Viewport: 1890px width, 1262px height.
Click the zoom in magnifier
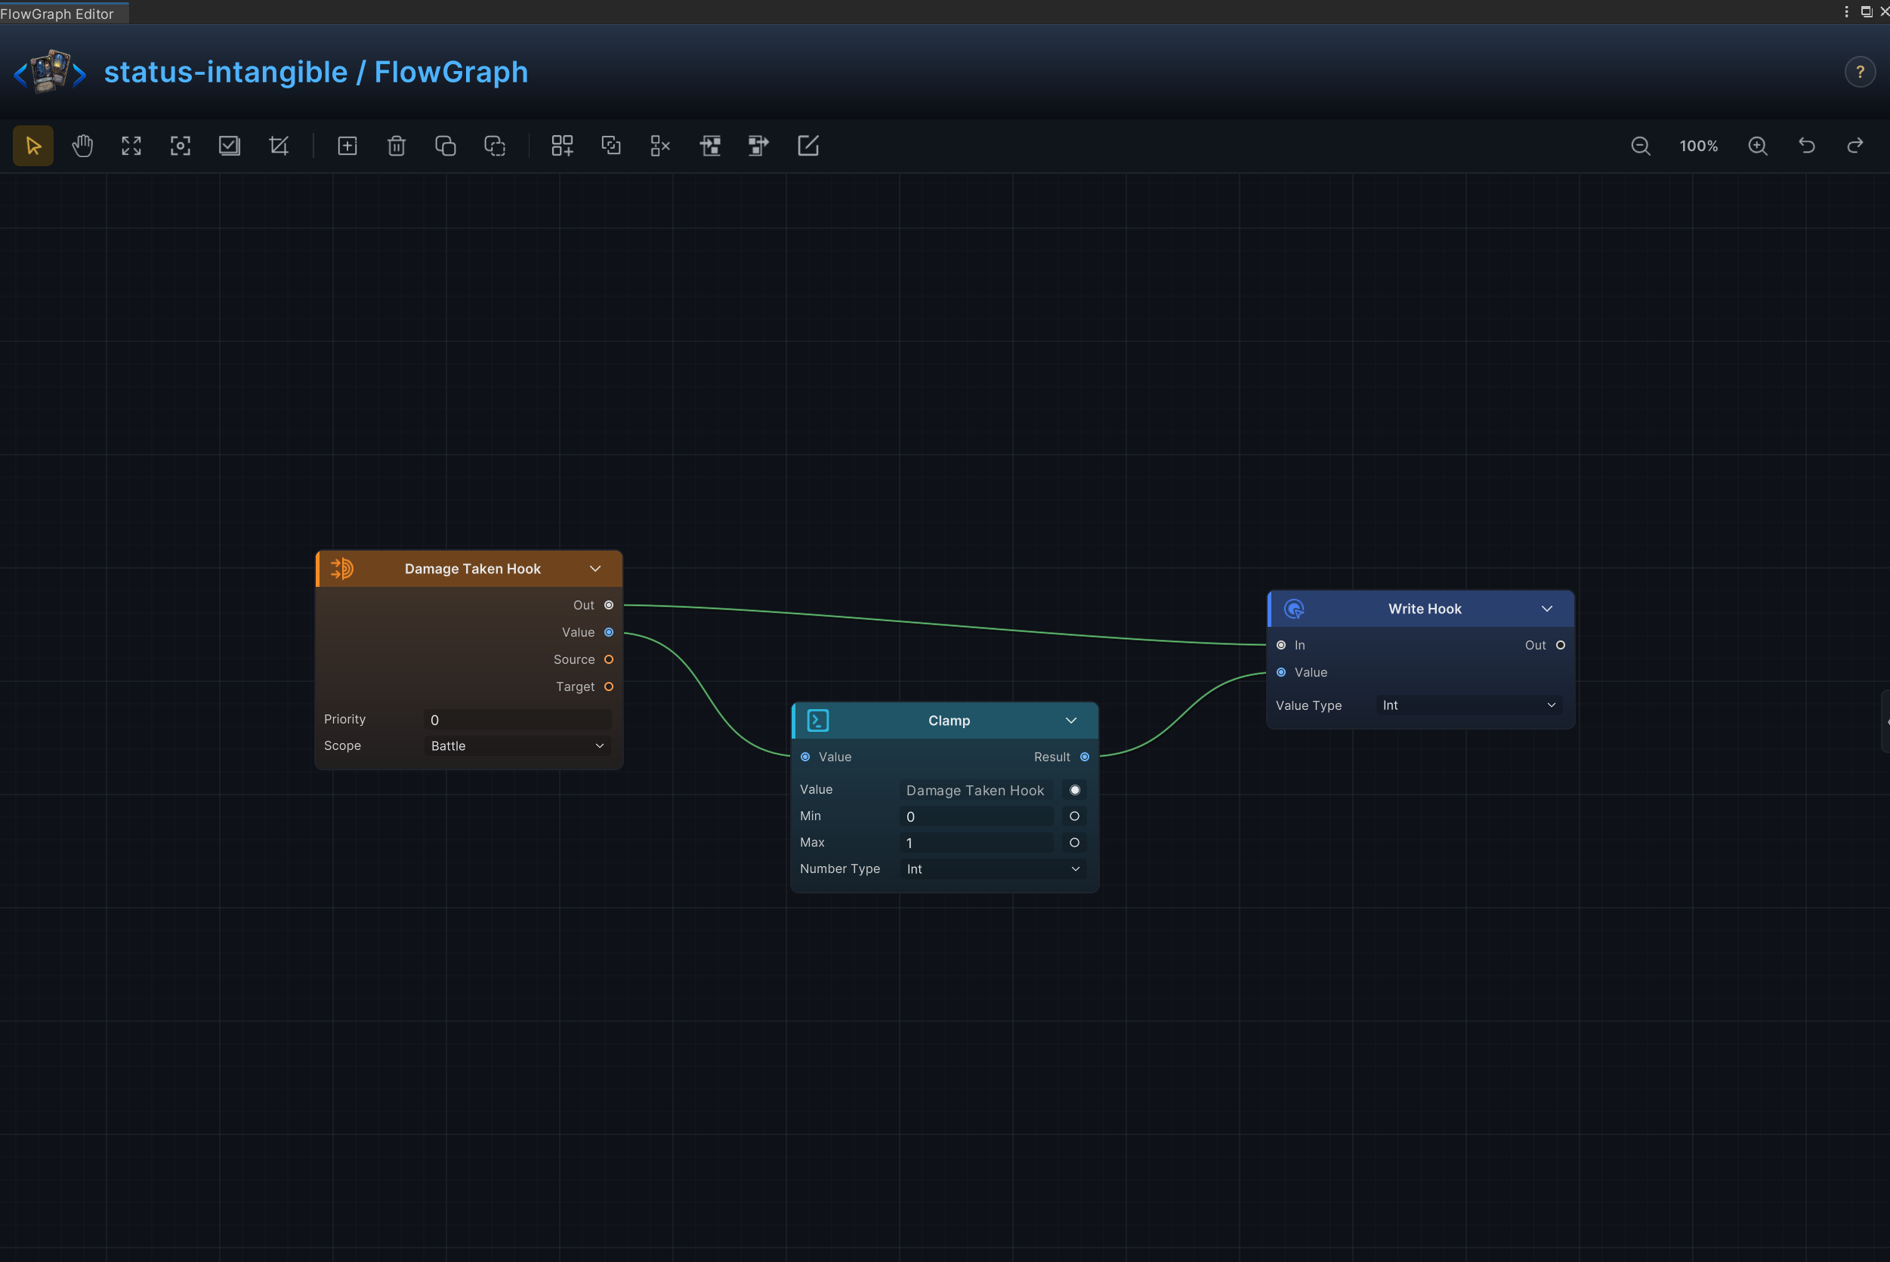[x=1758, y=146]
